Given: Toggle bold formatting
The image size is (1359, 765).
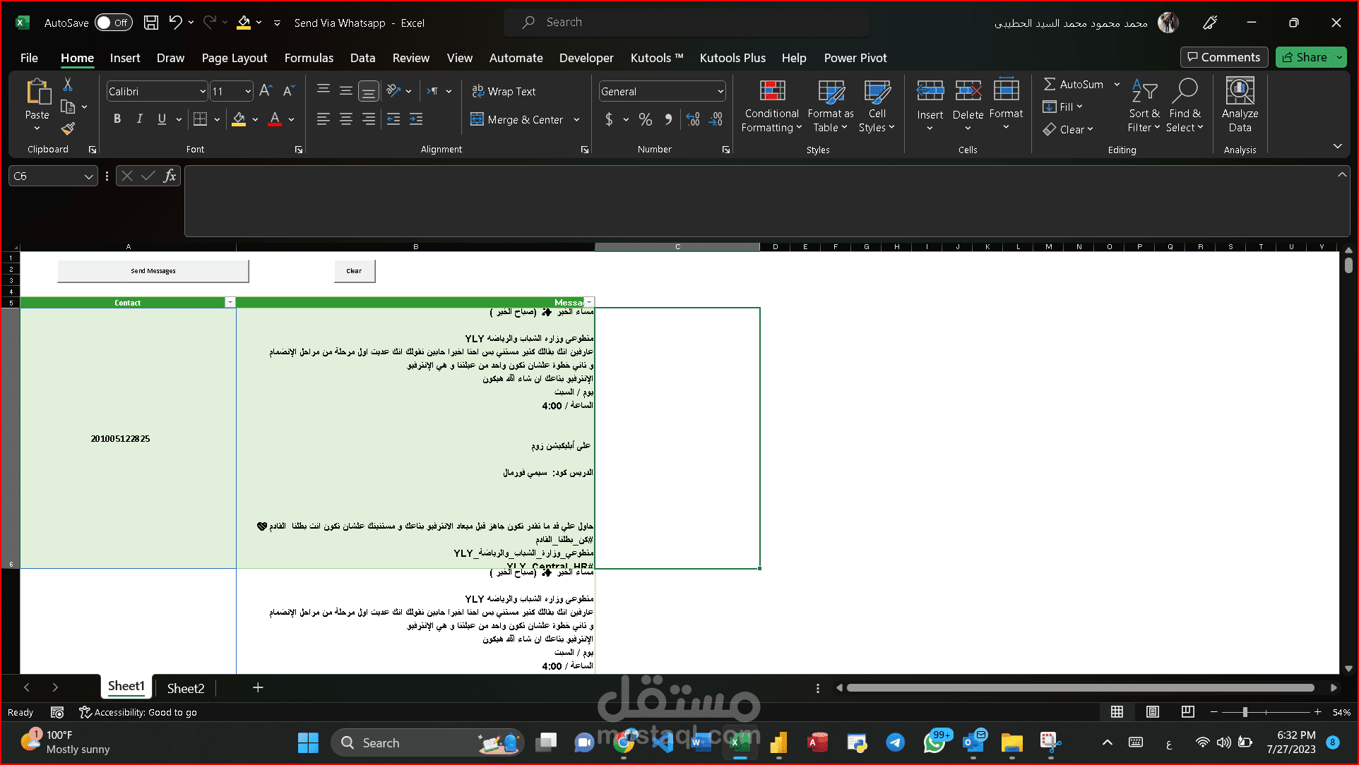Looking at the screenshot, I should (117, 119).
